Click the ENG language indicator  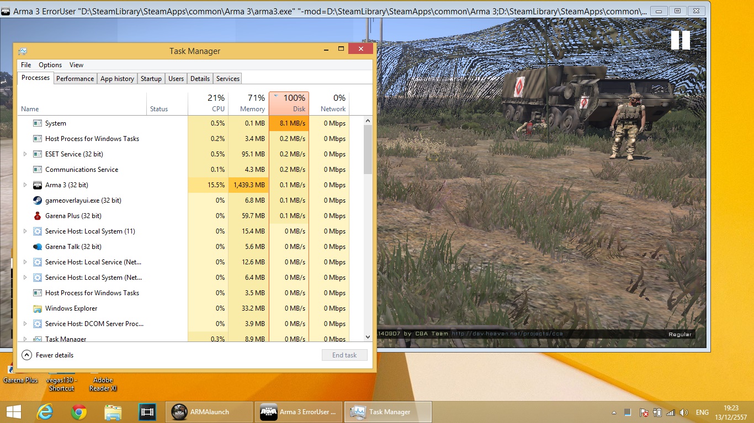[702, 413]
